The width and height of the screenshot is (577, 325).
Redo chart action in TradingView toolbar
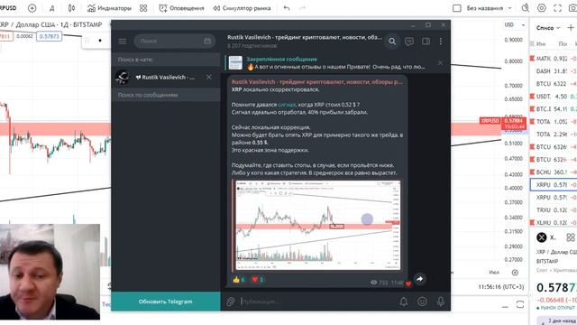(302, 8)
